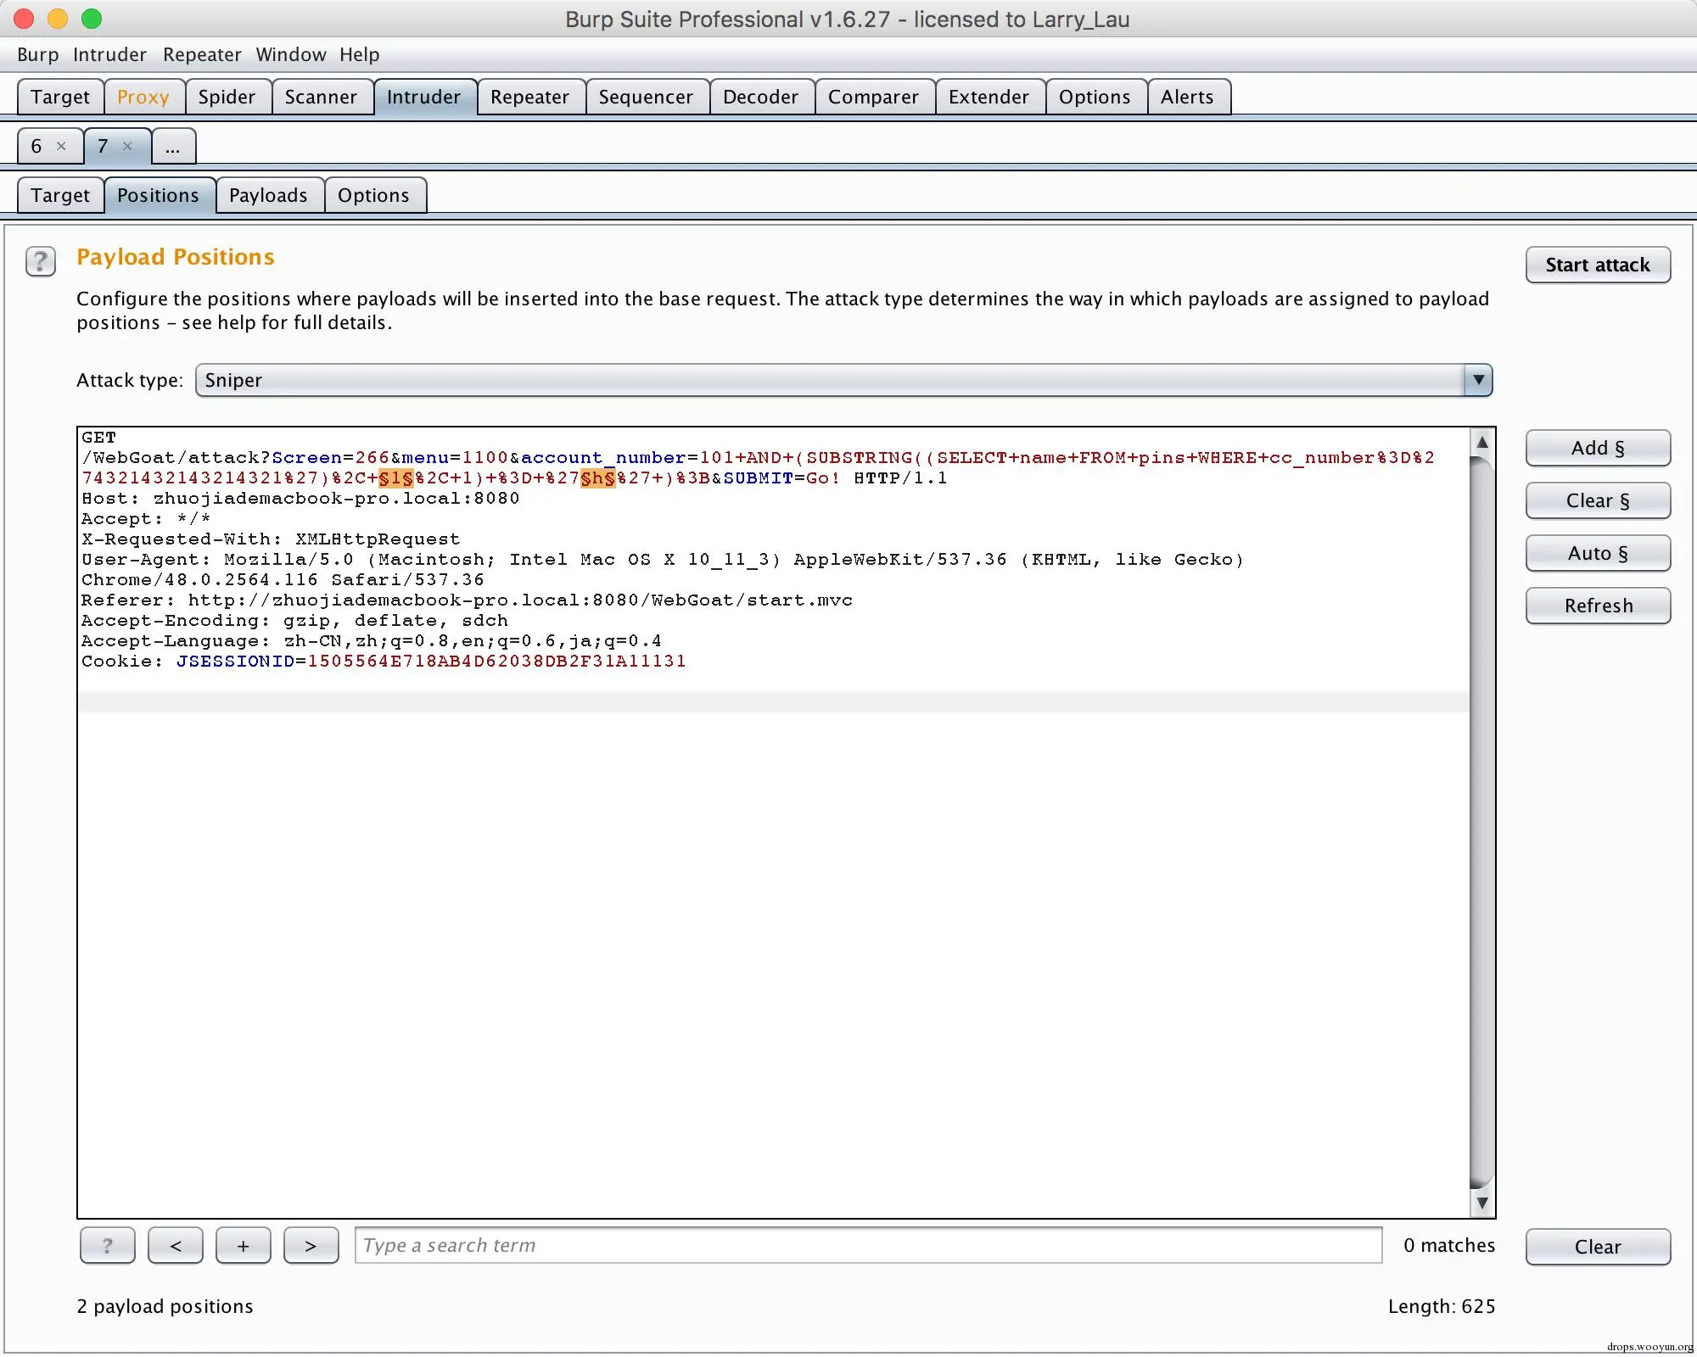Click the scrollbar up arrow
Viewport: 1697px width, 1357px height.
click(1481, 442)
